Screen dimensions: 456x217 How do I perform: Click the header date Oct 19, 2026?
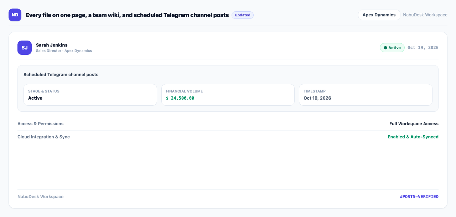(423, 48)
